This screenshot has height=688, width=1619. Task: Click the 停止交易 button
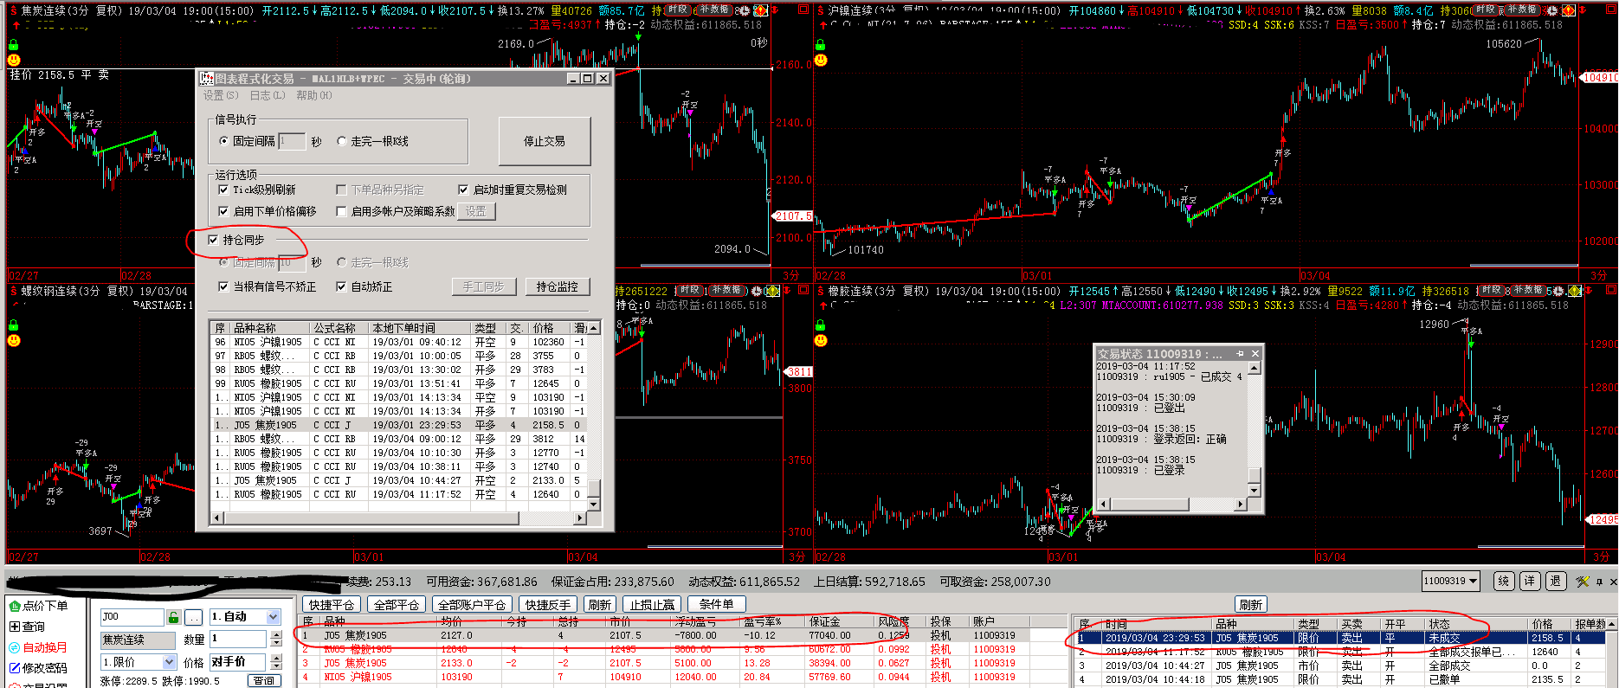click(x=544, y=141)
